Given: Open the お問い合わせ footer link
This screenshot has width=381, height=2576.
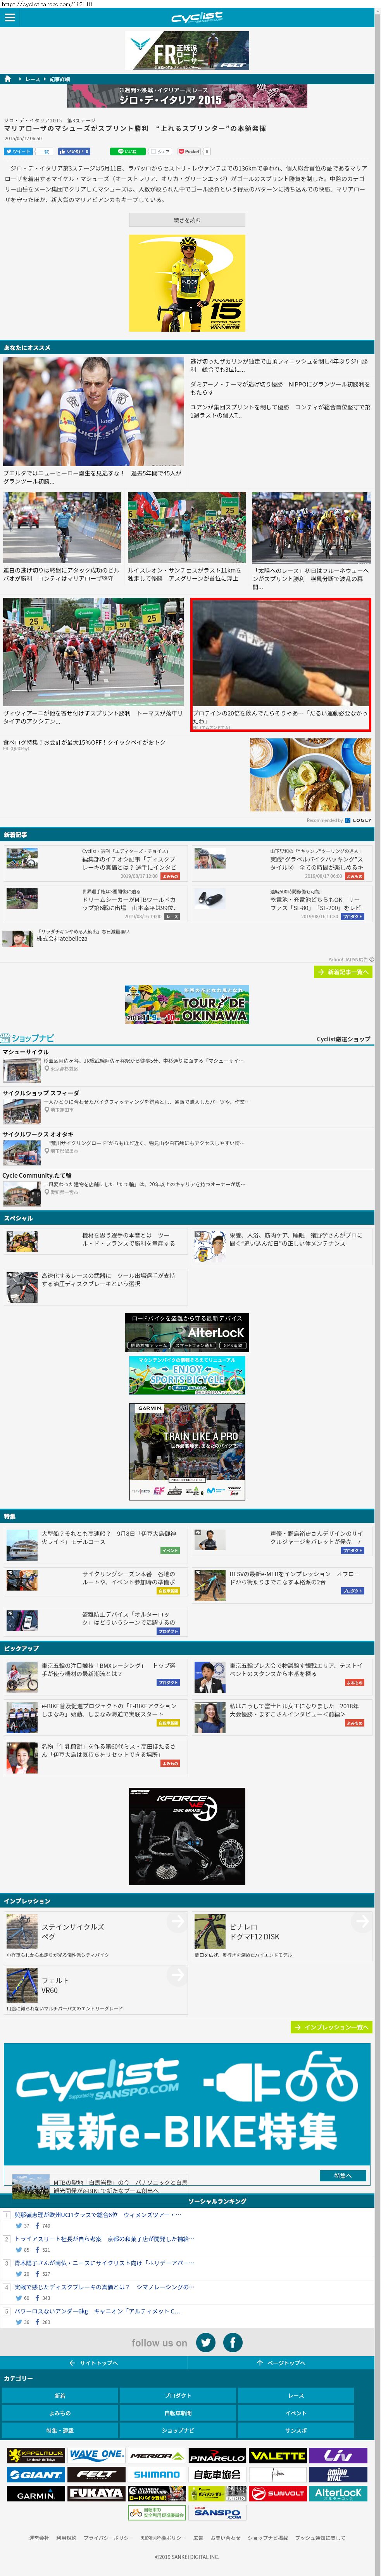Looking at the screenshot, I should tap(226, 2538).
